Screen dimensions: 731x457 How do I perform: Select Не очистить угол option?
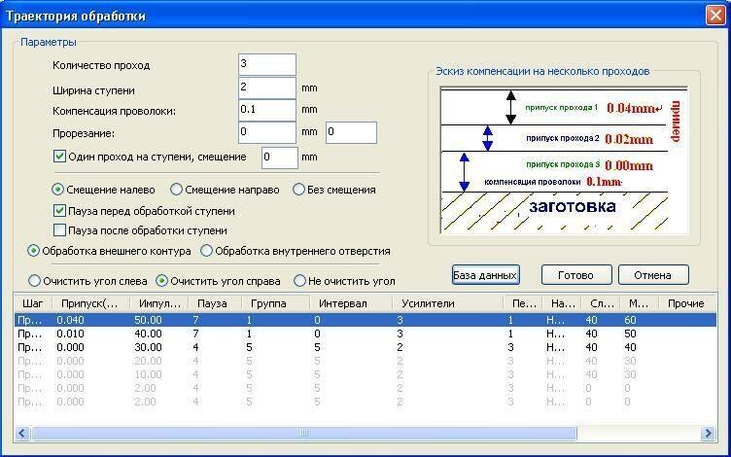(299, 281)
